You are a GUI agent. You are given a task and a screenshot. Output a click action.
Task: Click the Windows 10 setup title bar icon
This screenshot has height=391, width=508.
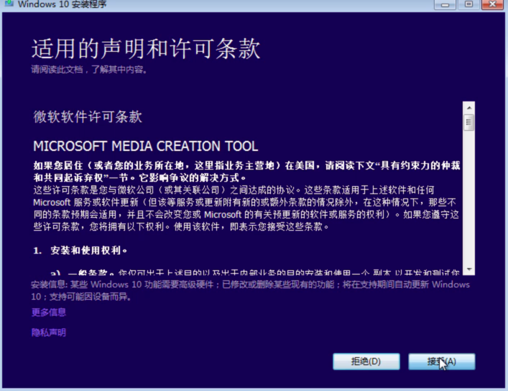coord(9,4)
